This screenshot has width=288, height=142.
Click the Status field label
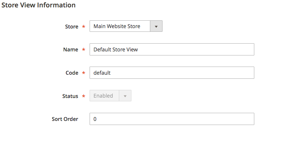click(x=70, y=96)
